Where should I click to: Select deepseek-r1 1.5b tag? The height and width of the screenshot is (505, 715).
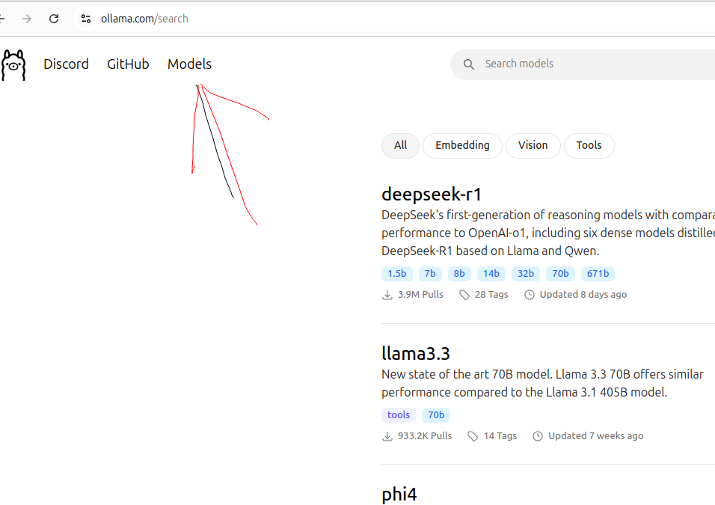point(397,274)
